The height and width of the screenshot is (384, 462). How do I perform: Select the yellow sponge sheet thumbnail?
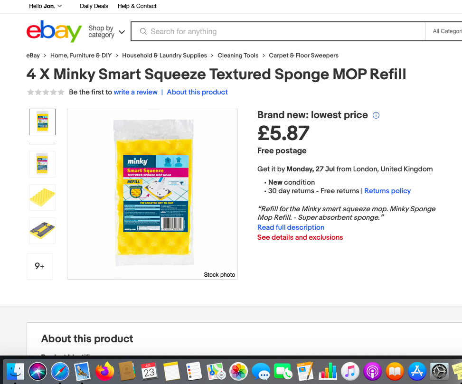42,197
